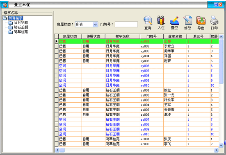
Task: Click door number zs007 cell
Action: pos(152,119)
